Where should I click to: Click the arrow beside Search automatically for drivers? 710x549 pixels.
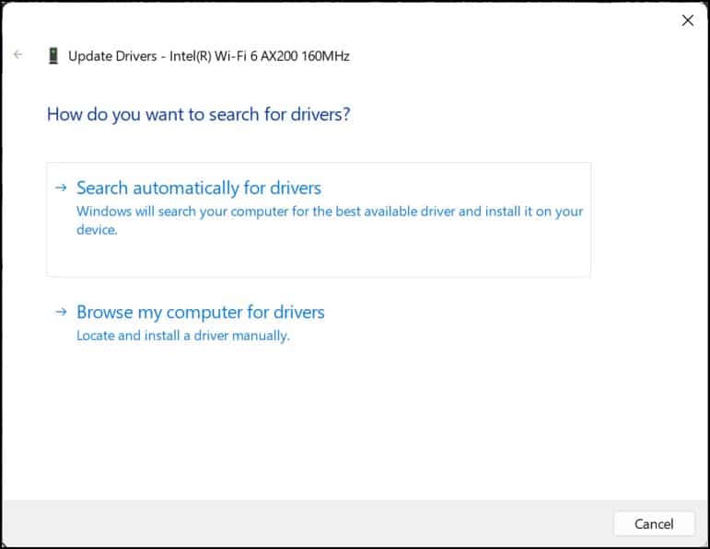coord(61,188)
